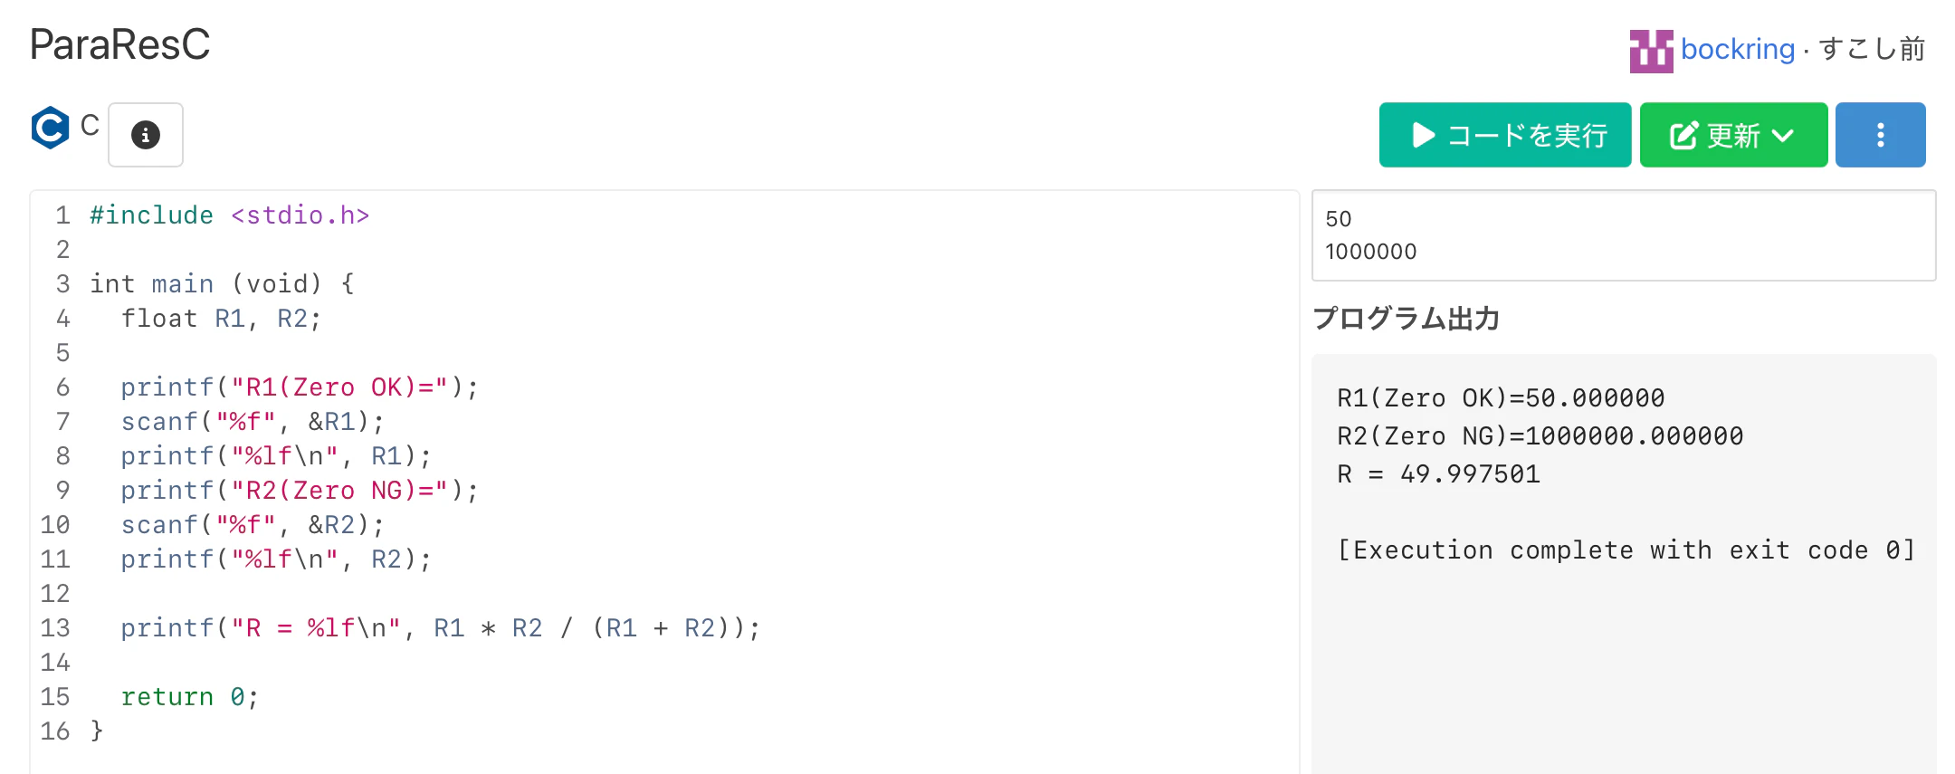Click the C language logo icon

pyautogui.click(x=50, y=128)
